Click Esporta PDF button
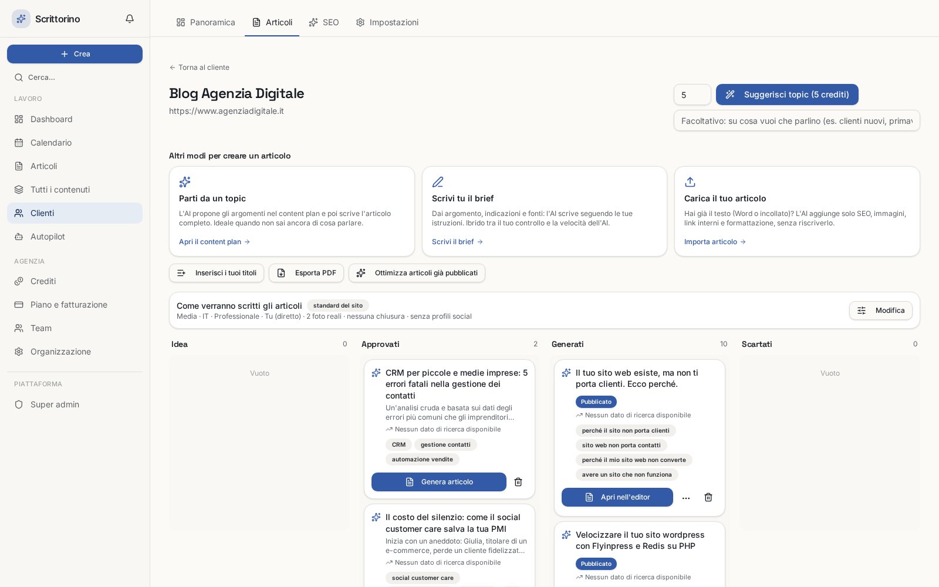Screen dimensions: 939x587 (x=306, y=273)
